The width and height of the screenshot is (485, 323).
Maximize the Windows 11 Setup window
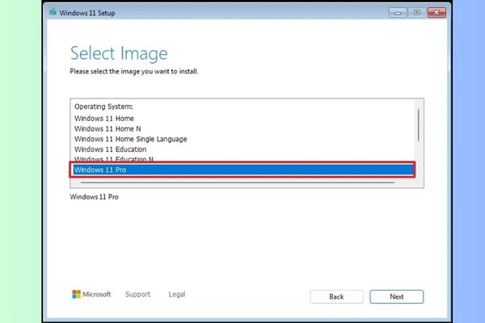click(x=417, y=13)
